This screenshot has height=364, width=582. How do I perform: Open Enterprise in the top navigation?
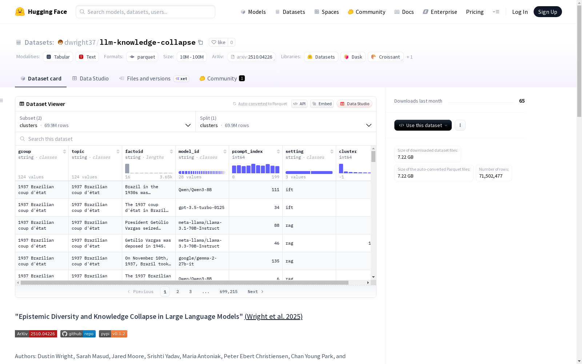[x=440, y=12]
